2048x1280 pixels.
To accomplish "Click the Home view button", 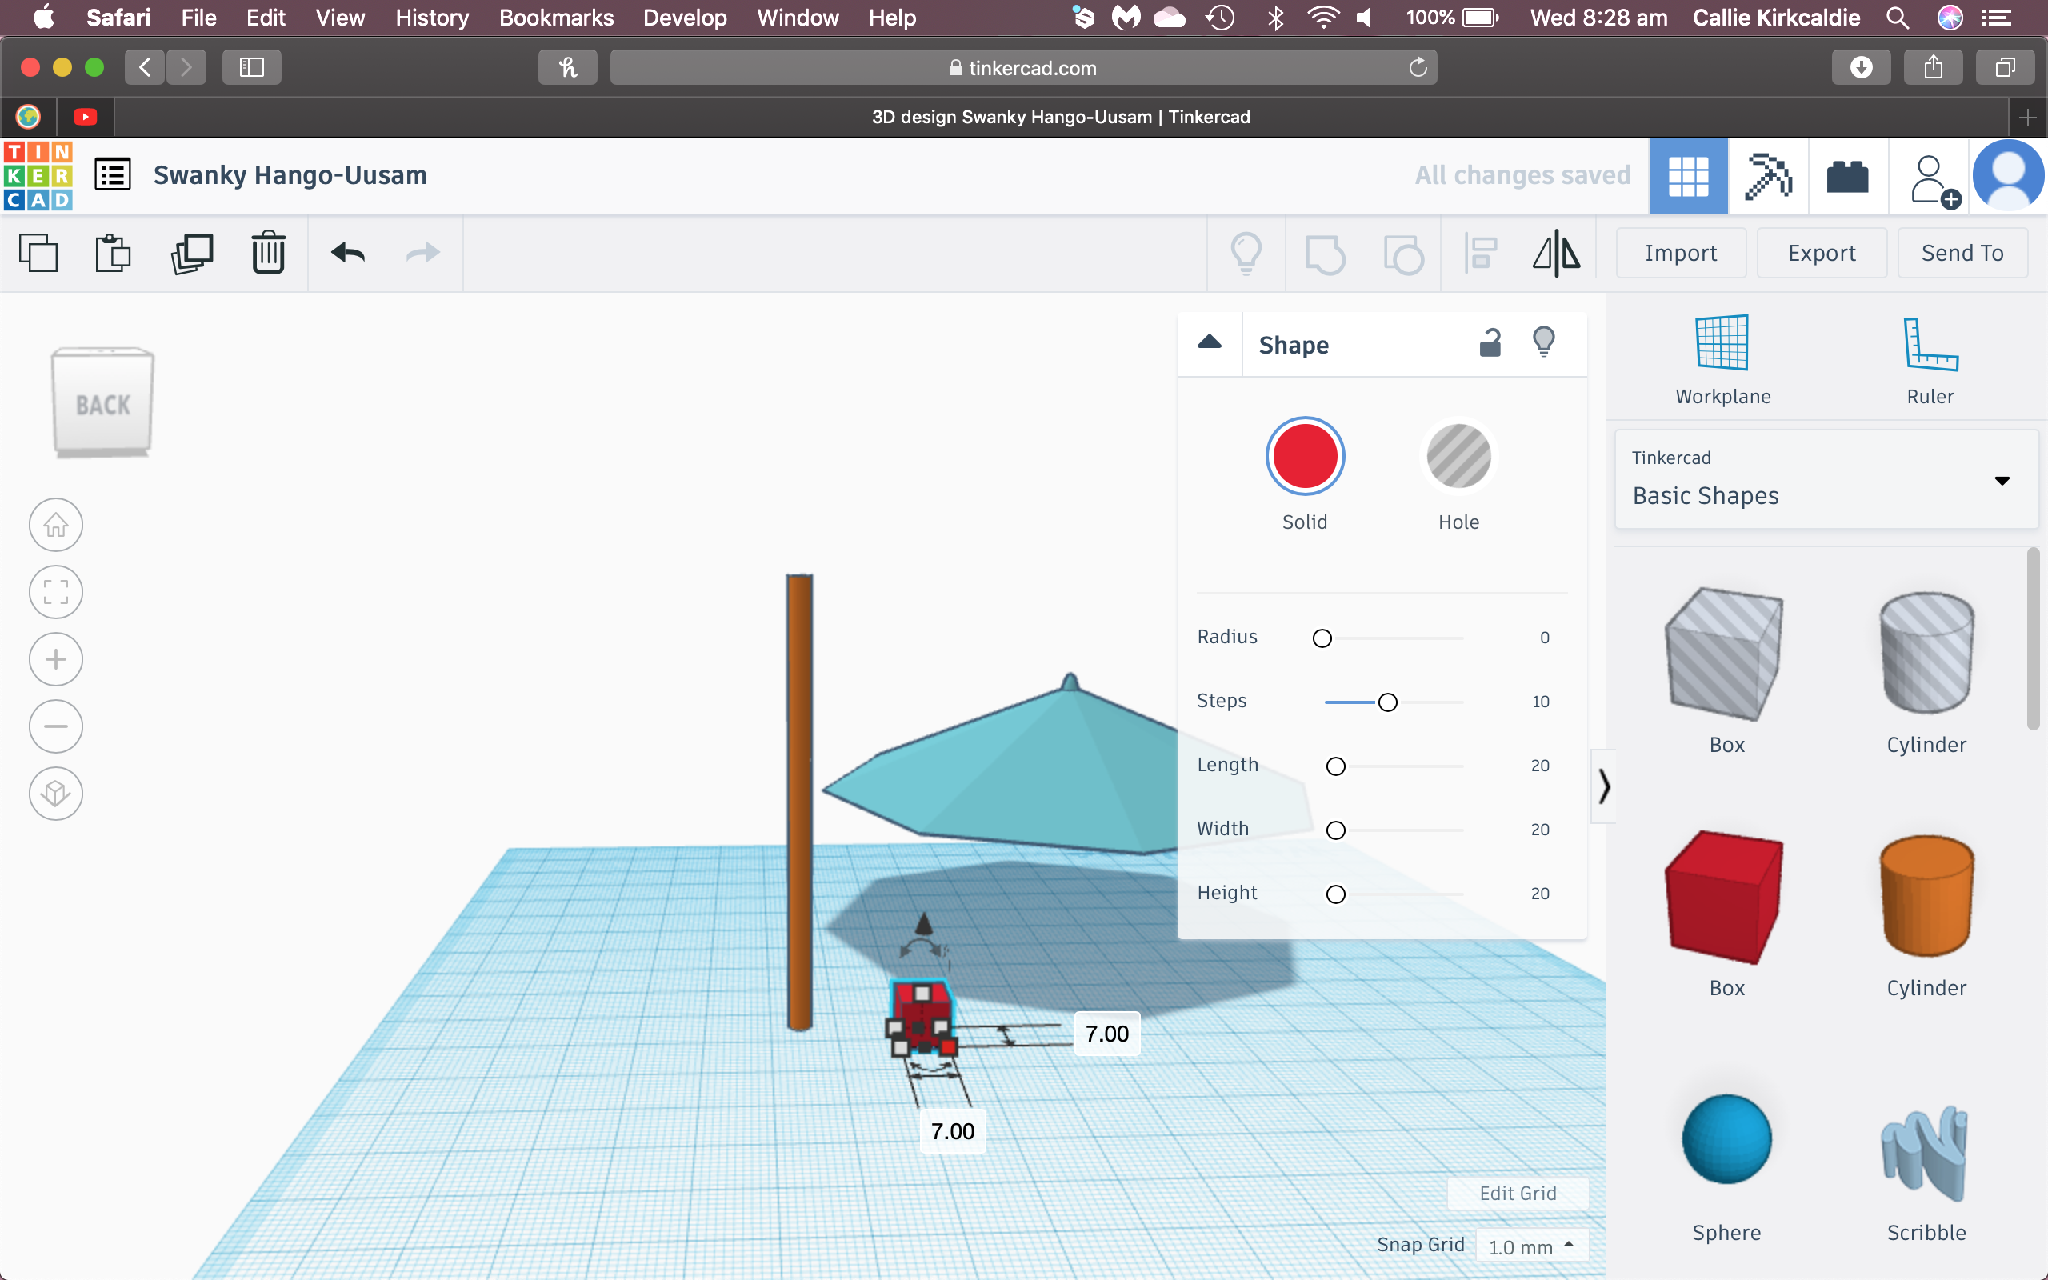I will coord(56,525).
